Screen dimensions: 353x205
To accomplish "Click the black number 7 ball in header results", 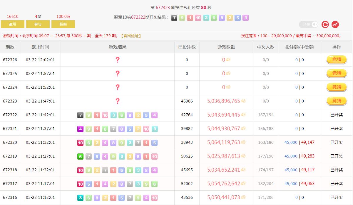I will (x=174, y=18).
